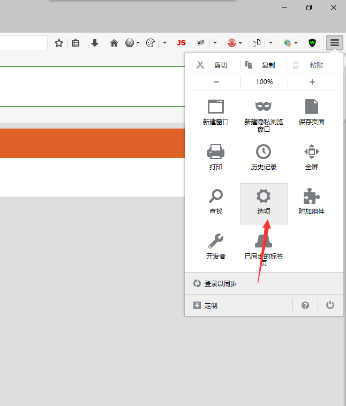Image resolution: width=346 pixels, height=406 pixels.
Task: Click 查找 find icon
Action: [x=216, y=202]
